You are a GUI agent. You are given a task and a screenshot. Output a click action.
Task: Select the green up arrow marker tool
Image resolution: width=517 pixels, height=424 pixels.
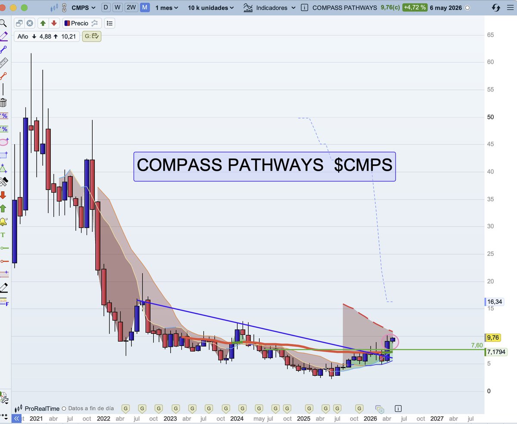click(3, 209)
